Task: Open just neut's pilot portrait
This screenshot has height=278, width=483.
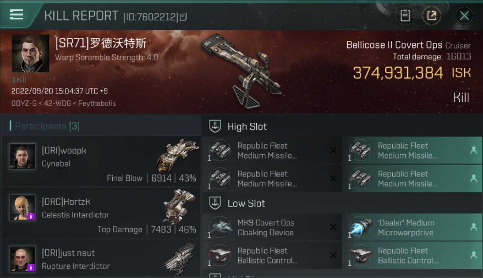Action: click(23, 259)
